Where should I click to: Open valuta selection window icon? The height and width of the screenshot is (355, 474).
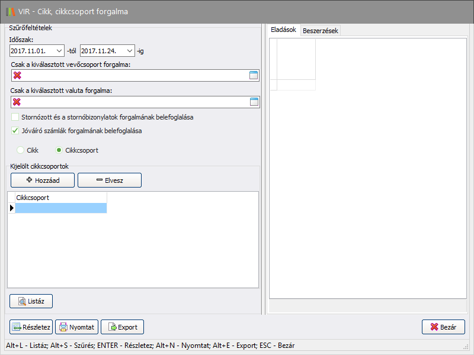(254, 102)
